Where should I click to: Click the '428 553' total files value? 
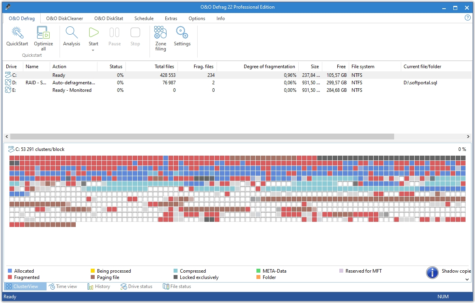click(x=168, y=75)
